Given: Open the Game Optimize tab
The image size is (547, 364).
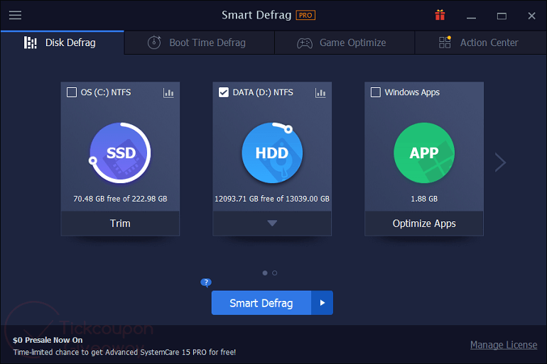Looking at the screenshot, I should (342, 43).
